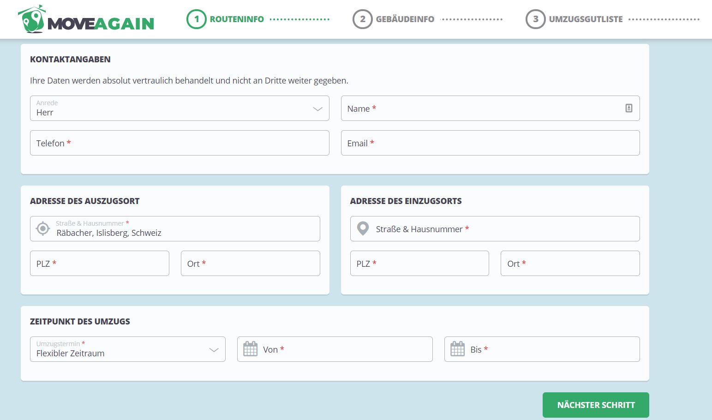
Task: Open the Bis calendar icon
Action: (x=457, y=349)
